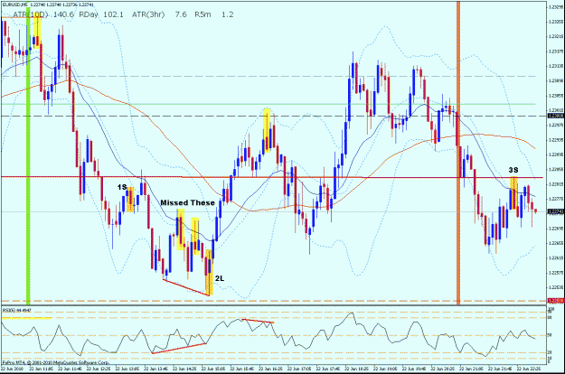
Task: Click the 22 Jun 19:05 time label
Action: pos(385,369)
